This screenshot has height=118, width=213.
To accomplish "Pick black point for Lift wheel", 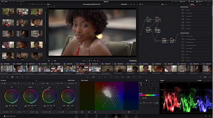I will click(x=5, y=87).
